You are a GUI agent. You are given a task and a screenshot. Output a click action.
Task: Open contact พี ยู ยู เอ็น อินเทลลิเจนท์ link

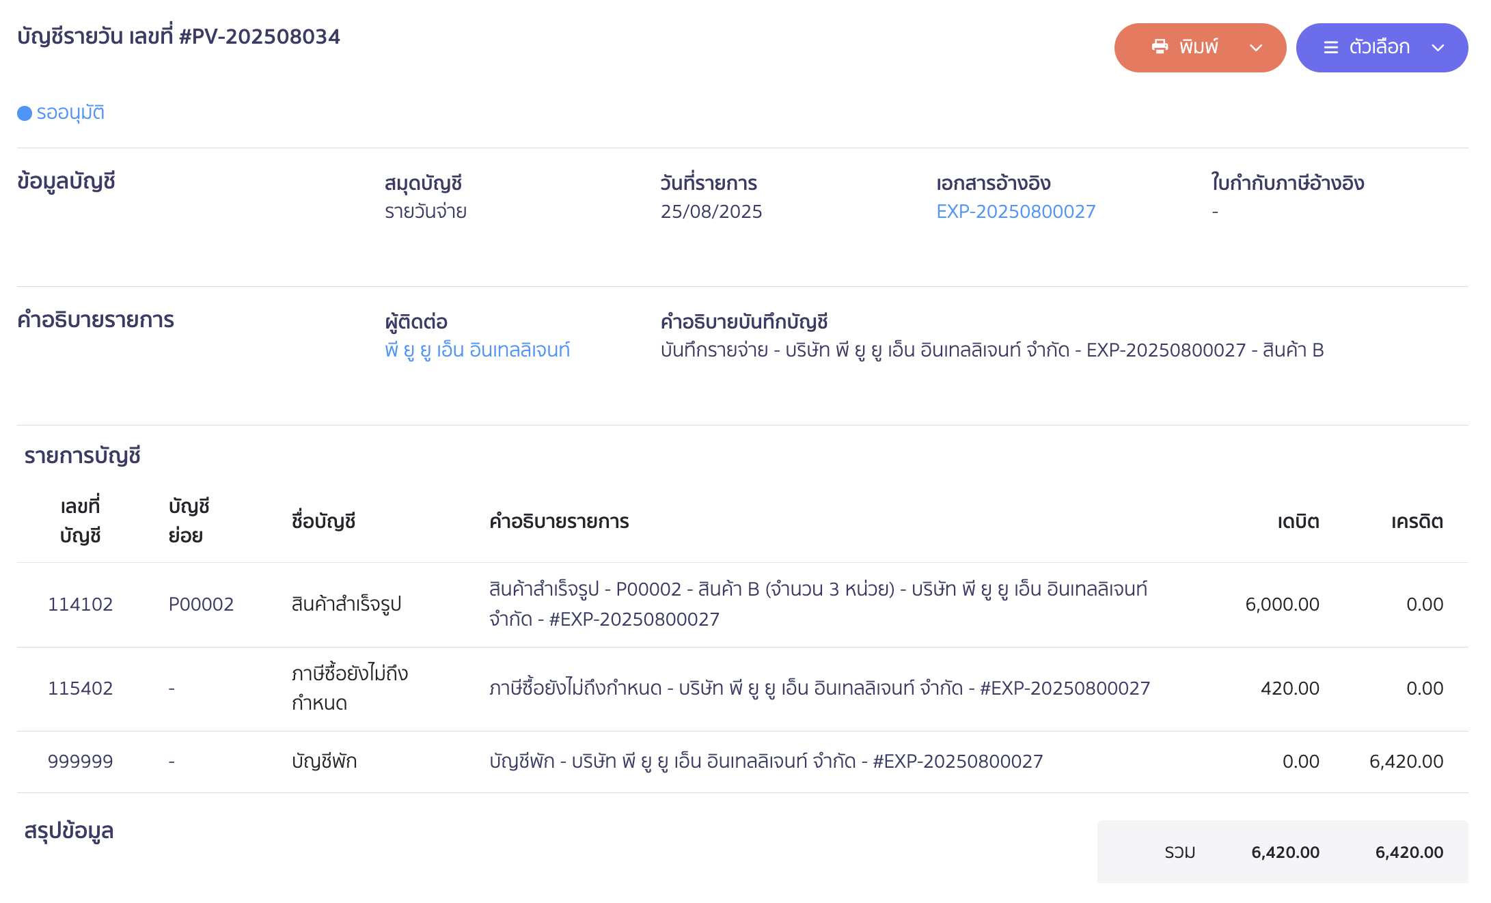point(477,350)
